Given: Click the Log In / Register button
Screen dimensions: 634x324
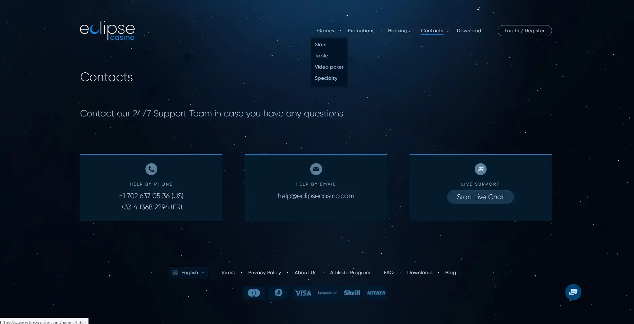Looking at the screenshot, I should [524, 31].
